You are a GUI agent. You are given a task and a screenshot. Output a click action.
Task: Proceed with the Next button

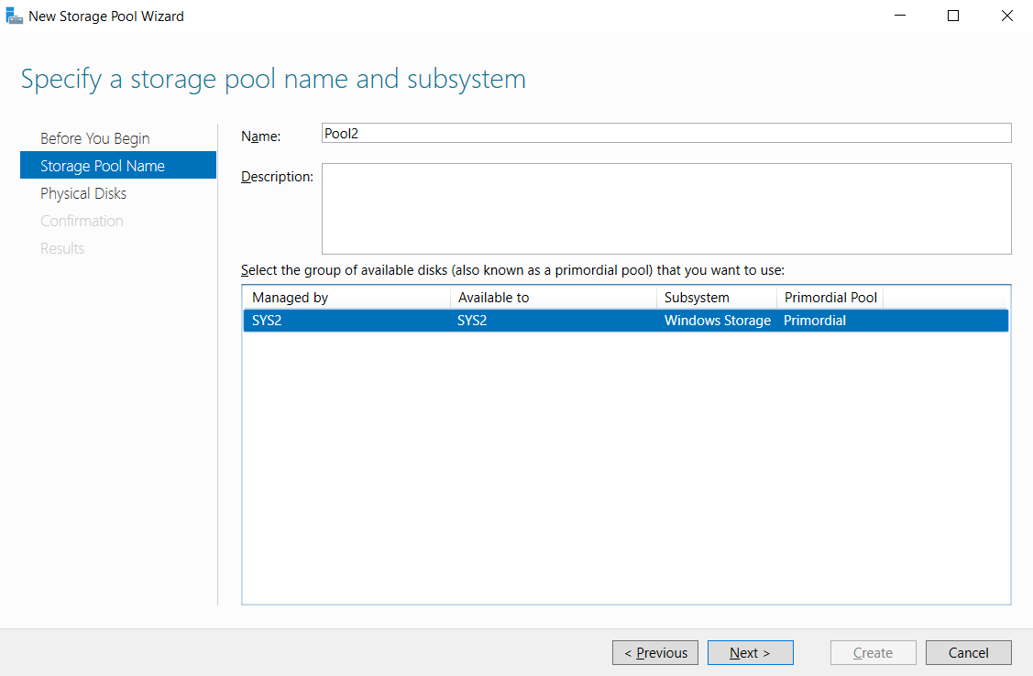point(751,653)
